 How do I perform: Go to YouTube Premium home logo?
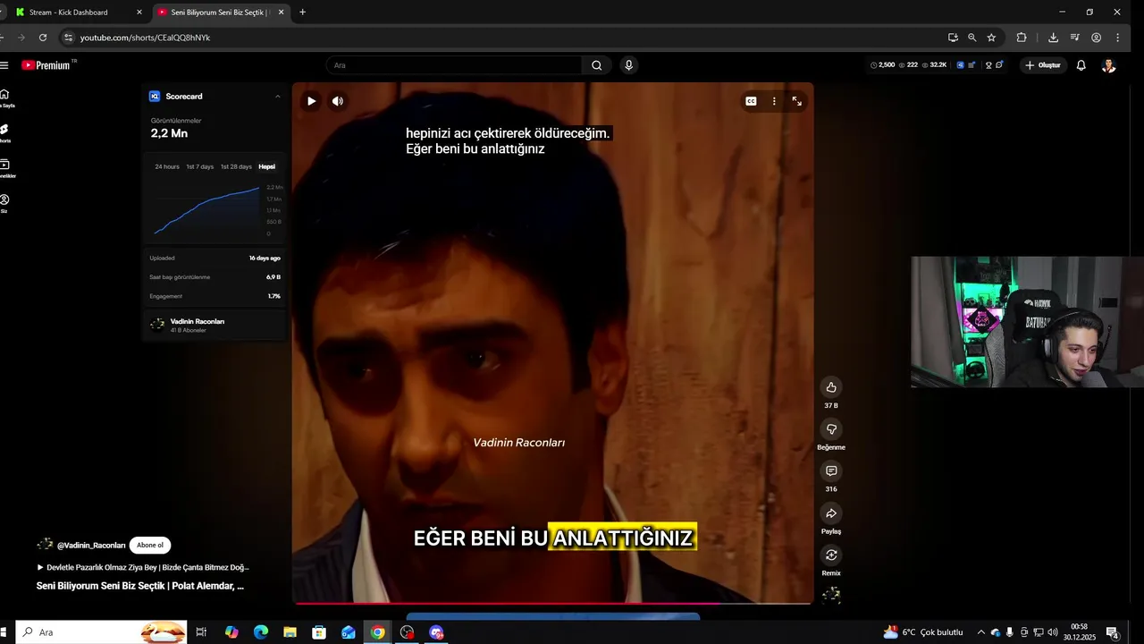click(x=46, y=65)
